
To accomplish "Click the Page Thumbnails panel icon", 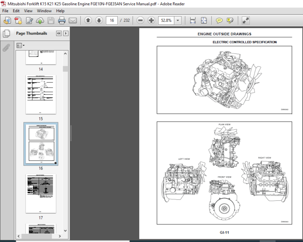I will pyautogui.click(x=6, y=33).
